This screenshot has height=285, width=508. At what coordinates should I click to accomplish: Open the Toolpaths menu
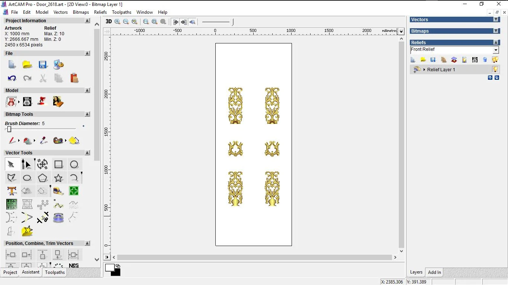coord(122,12)
